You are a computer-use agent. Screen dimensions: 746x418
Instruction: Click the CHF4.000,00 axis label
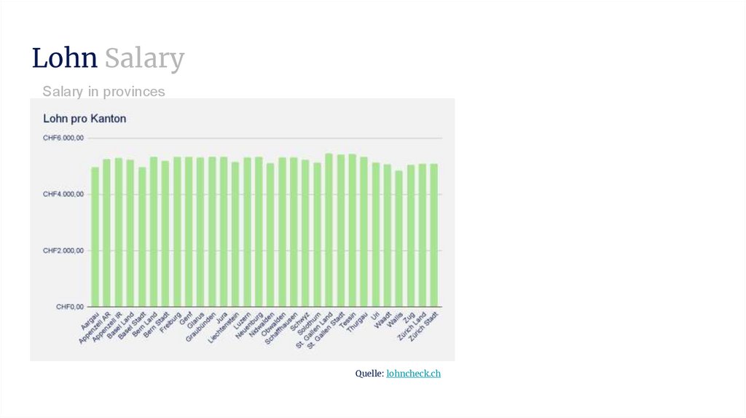[x=63, y=194]
